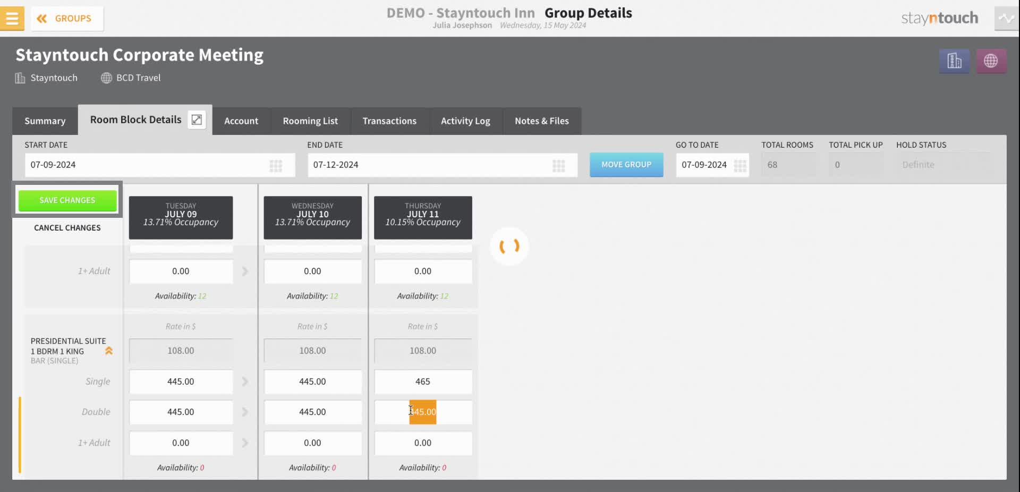Expand room block to full screen
The image size is (1020, 492).
(x=197, y=120)
